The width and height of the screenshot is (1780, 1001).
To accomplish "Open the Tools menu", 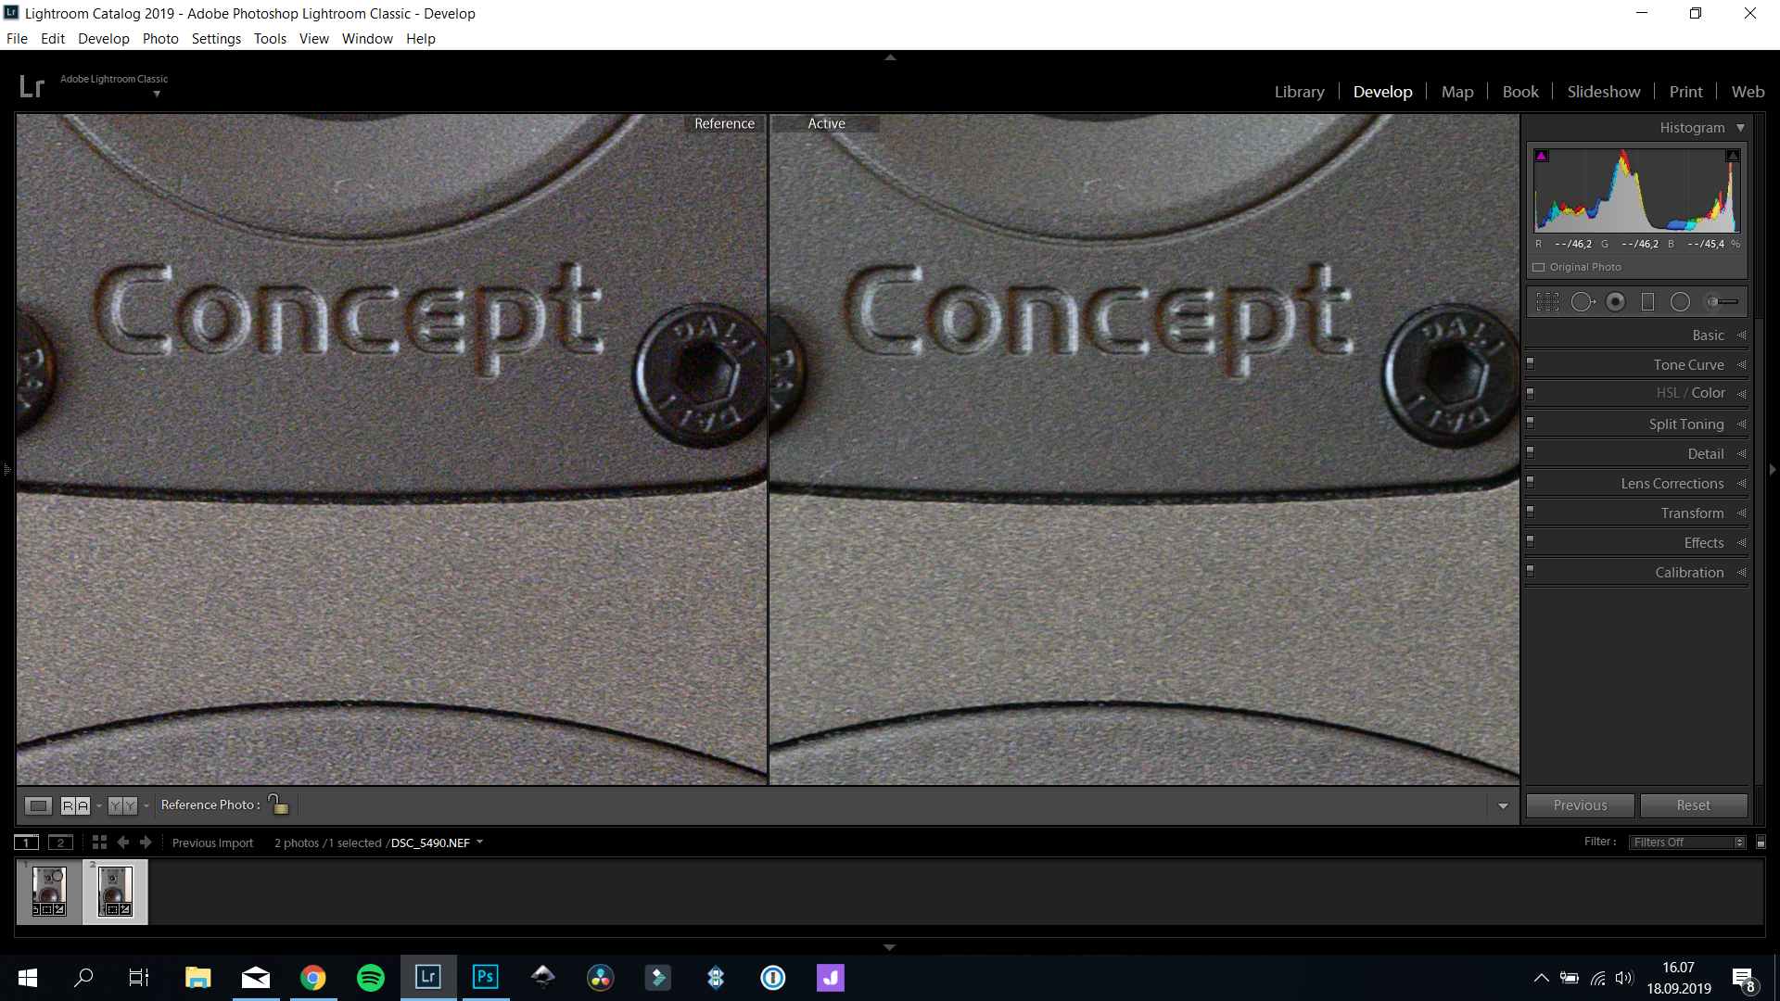I will click(x=270, y=39).
